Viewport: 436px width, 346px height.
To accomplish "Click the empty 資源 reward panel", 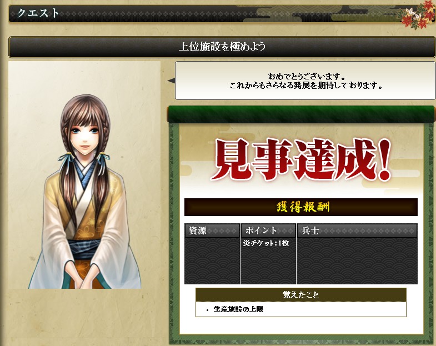I will pos(212,260).
